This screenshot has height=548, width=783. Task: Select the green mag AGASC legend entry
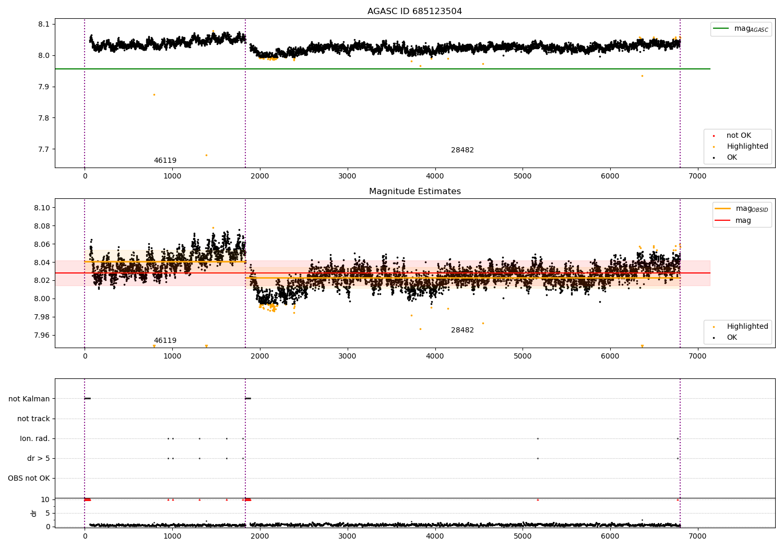click(741, 29)
